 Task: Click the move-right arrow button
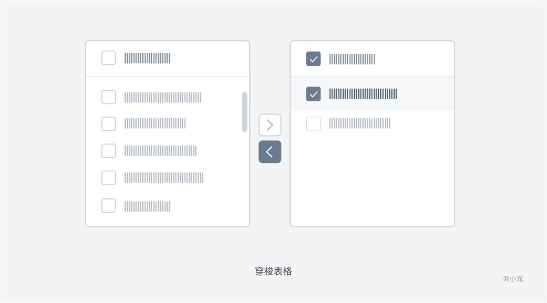click(x=270, y=125)
